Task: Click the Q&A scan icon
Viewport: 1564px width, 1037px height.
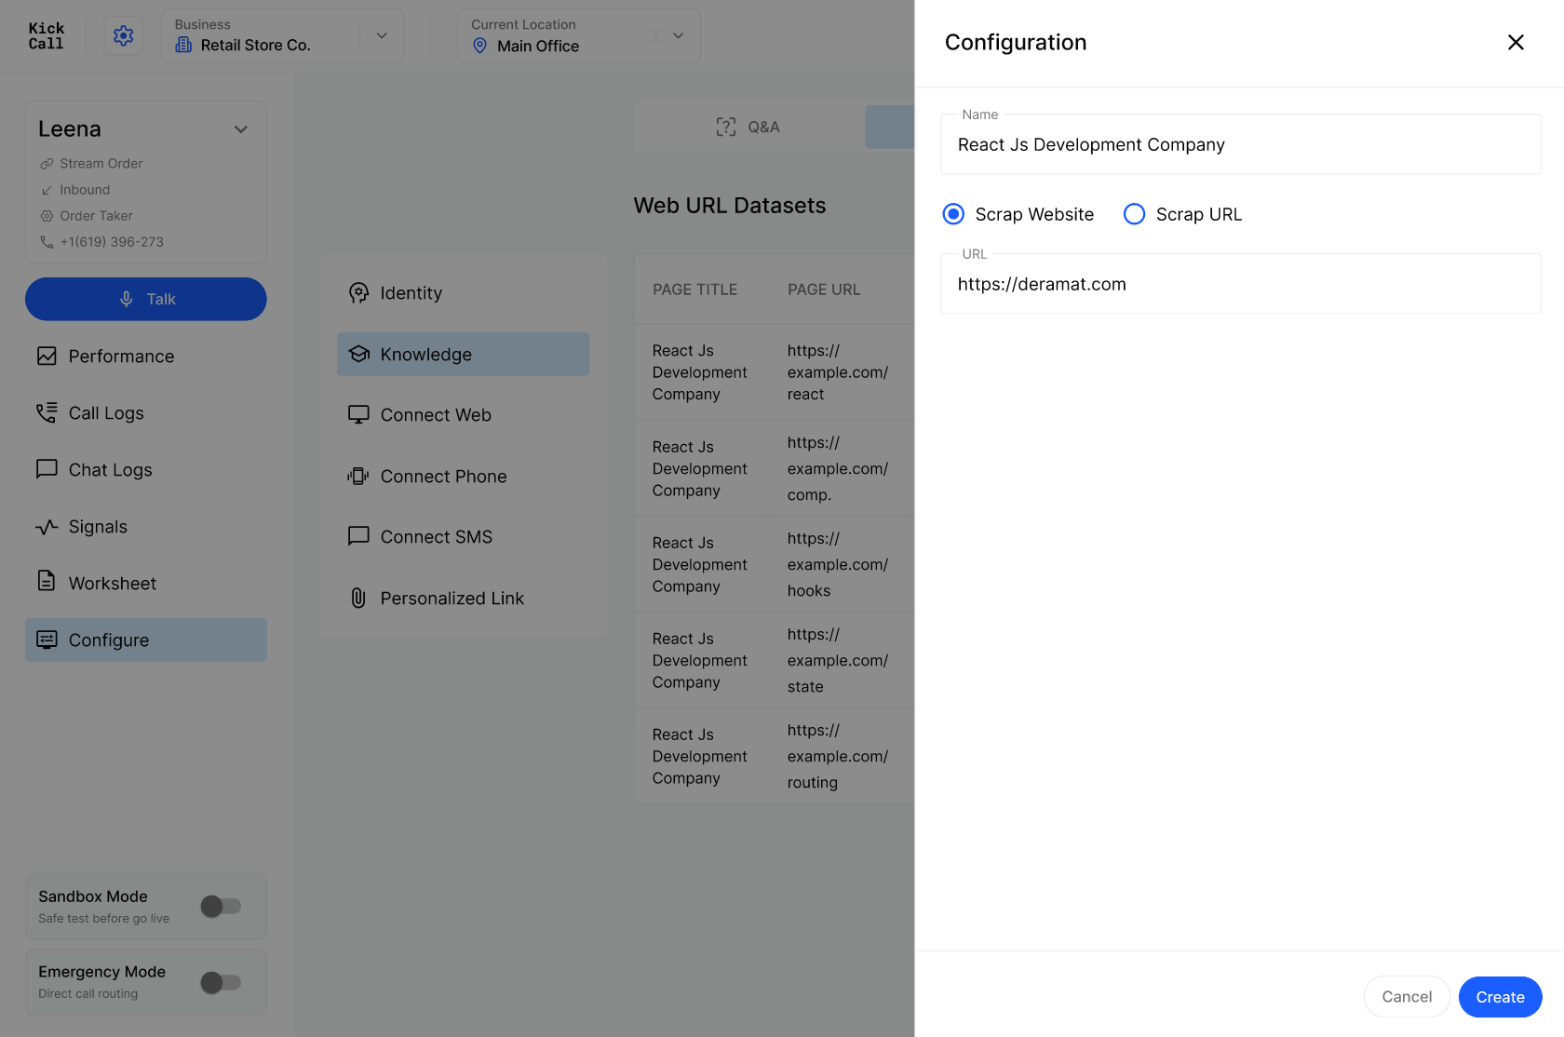Action: click(x=726, y=127)
